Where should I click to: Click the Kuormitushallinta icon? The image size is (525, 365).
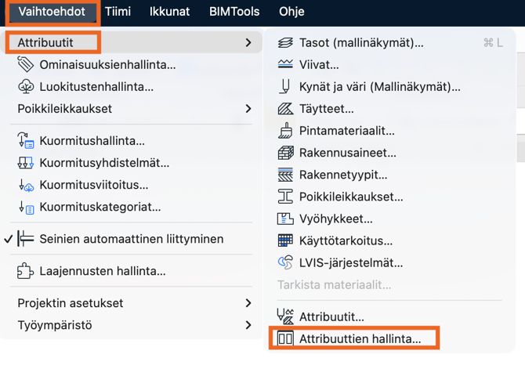(x=26, y=140)
